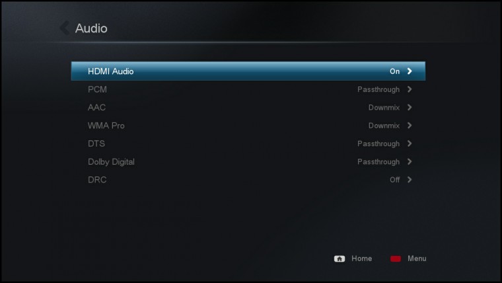Click the chevron arrow next to DRC Off
Viewport: 502px width, 283px height.
[410, 179]
